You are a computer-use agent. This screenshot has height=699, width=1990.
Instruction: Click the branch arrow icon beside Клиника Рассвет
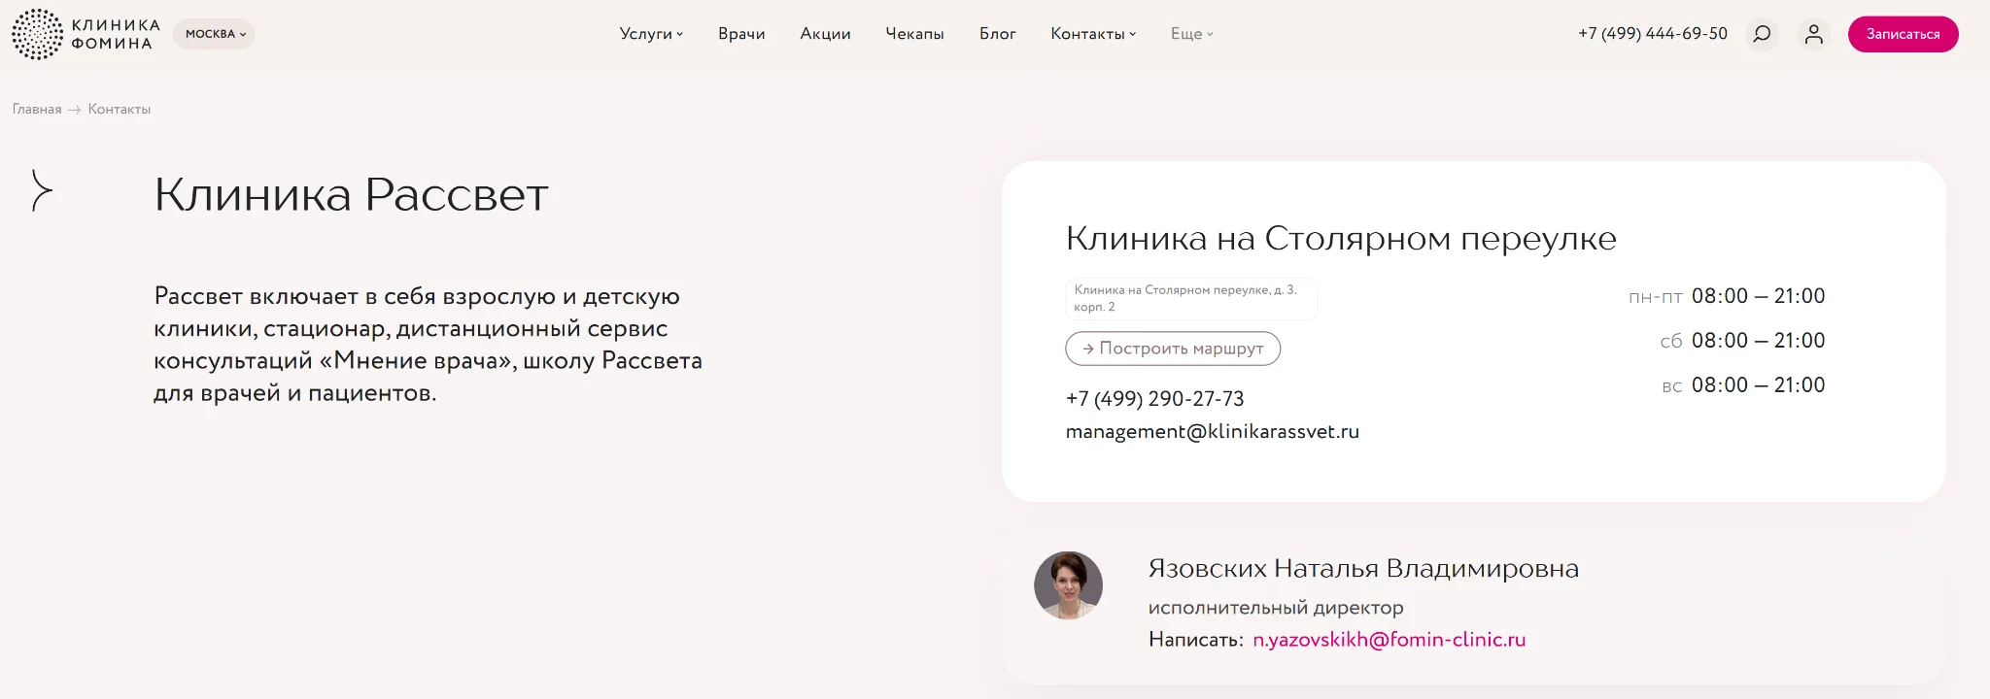coord(41,190)
